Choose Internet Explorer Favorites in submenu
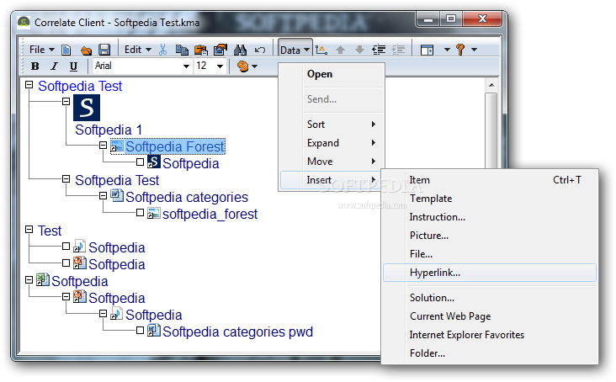Viewport: 616px width, 382px height. [x=490, y=335]
